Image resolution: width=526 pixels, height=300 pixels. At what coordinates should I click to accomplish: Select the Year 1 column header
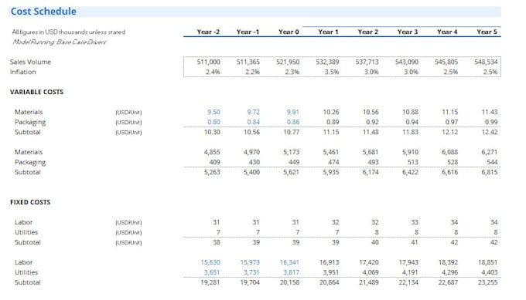(x=329, y=32)
